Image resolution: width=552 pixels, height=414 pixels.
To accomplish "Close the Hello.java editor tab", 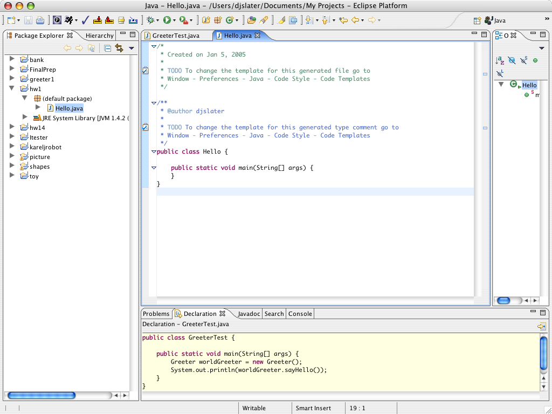I will pyautogui.click(x=257, y=35).
